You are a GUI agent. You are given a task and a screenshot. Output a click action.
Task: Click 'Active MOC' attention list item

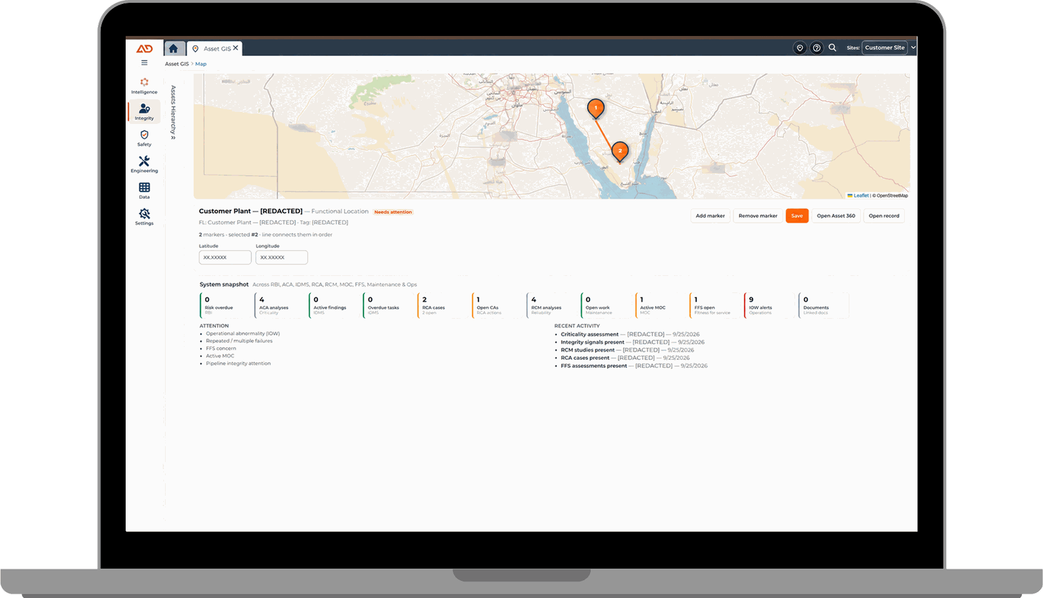[220, 356]
